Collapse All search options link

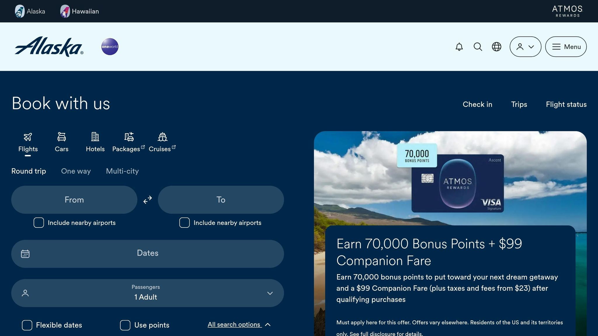coord(239,325)
